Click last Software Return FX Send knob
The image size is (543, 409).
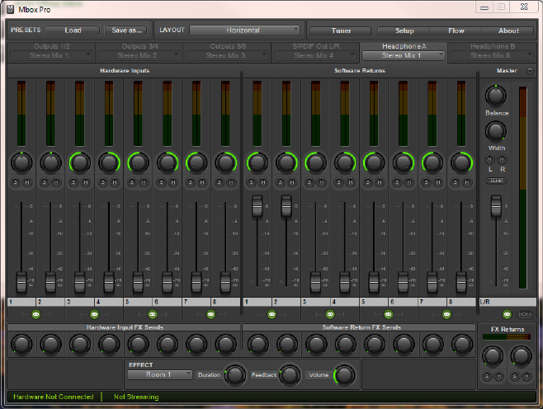coord(461,345)
